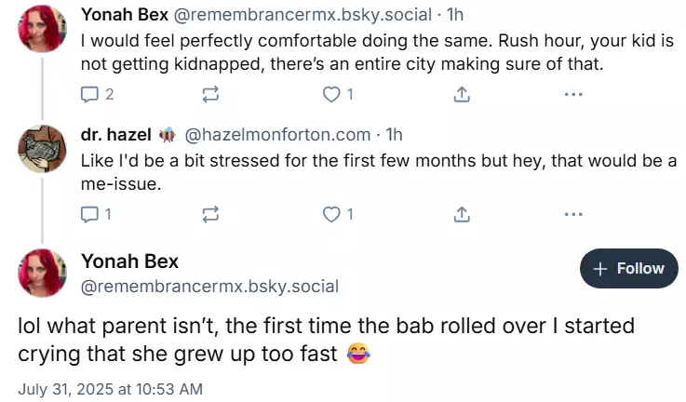Open Yonah Bex's avatar in top post
This screenshot has height=402, width=686.
(42, 29)
